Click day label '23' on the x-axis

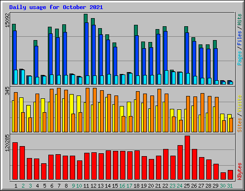click(x=172, y=186)
